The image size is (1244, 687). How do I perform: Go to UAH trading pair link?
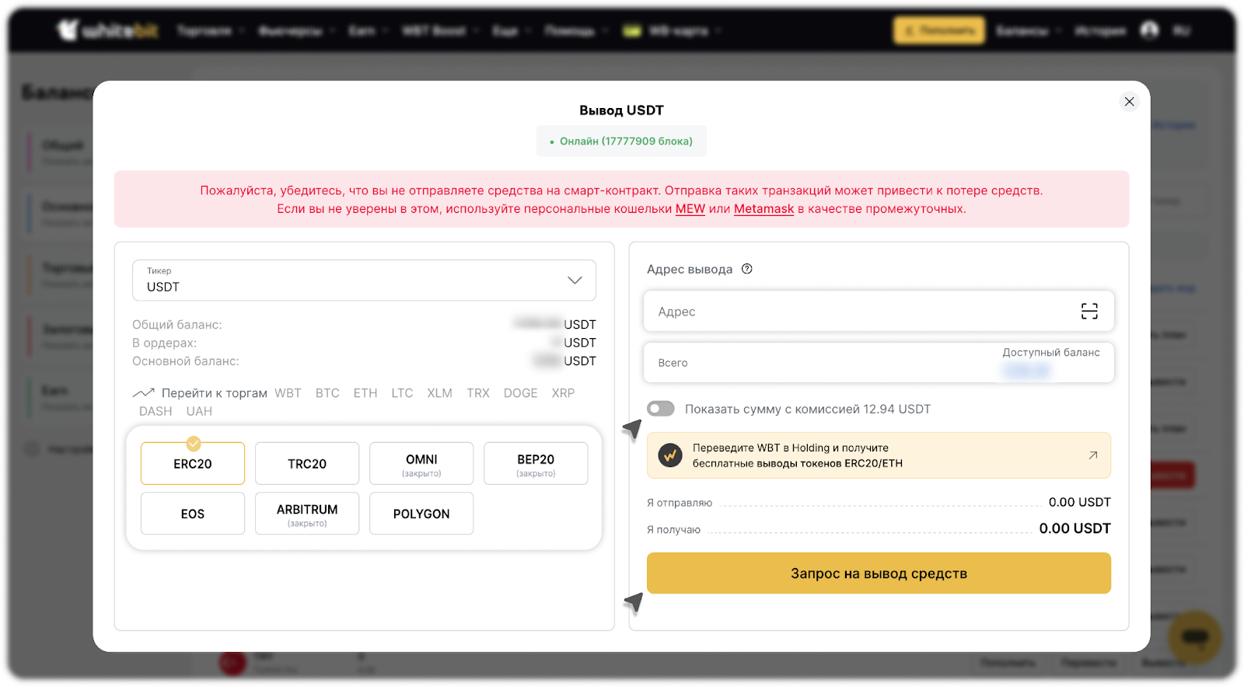[199, 411]
